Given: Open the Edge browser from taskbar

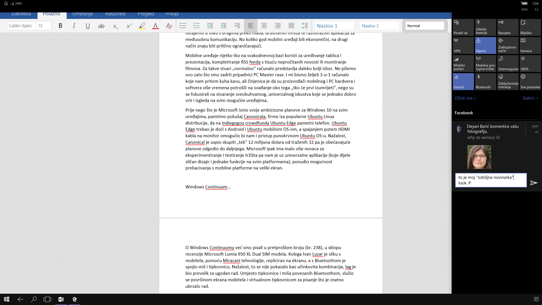Looking at the screenshot, I should pos(75,299).
